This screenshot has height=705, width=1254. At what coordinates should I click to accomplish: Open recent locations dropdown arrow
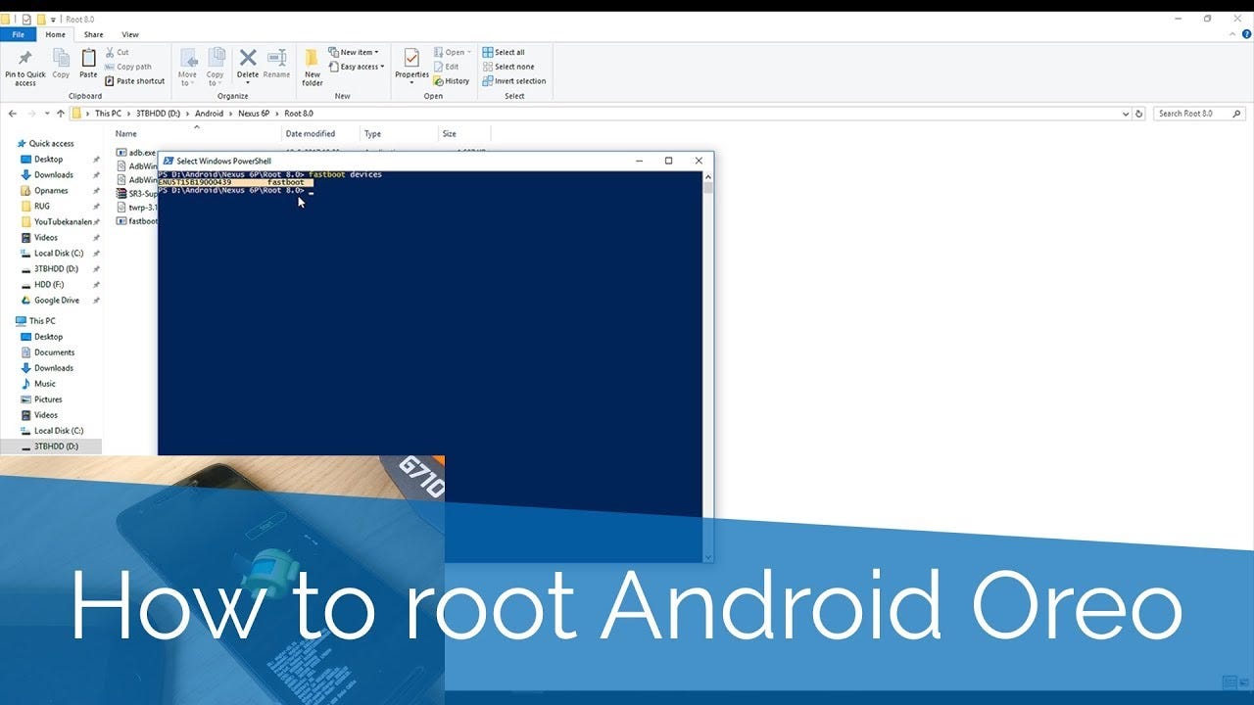pyautogui.click(x=46, y=114)
